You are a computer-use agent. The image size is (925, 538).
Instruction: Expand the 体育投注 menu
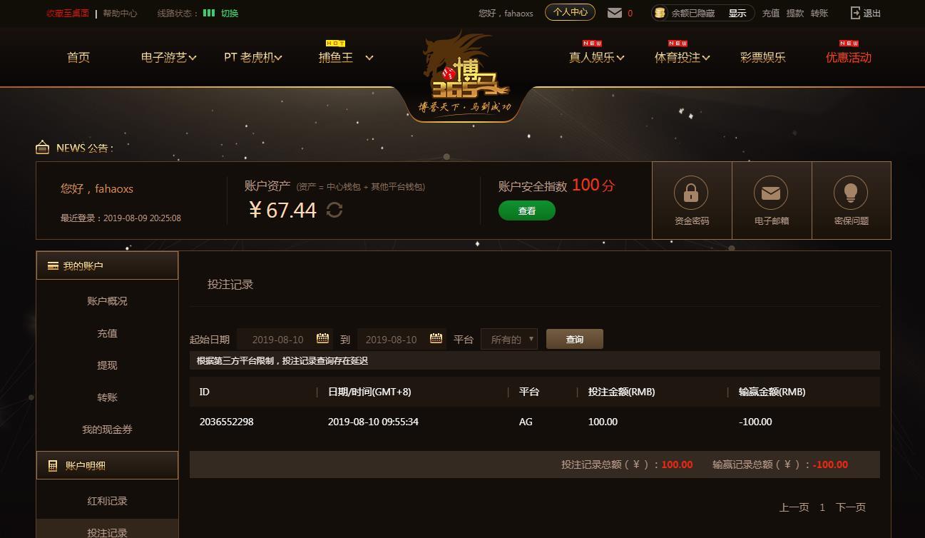click(x=682, y=57)
